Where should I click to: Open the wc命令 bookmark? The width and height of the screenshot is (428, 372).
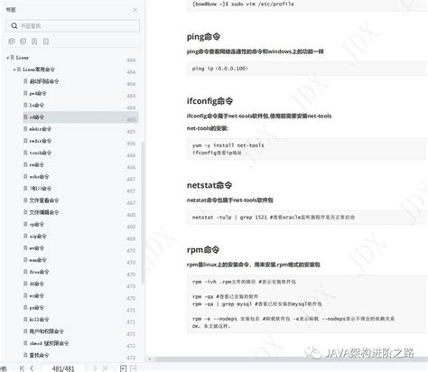coord(36,295)
